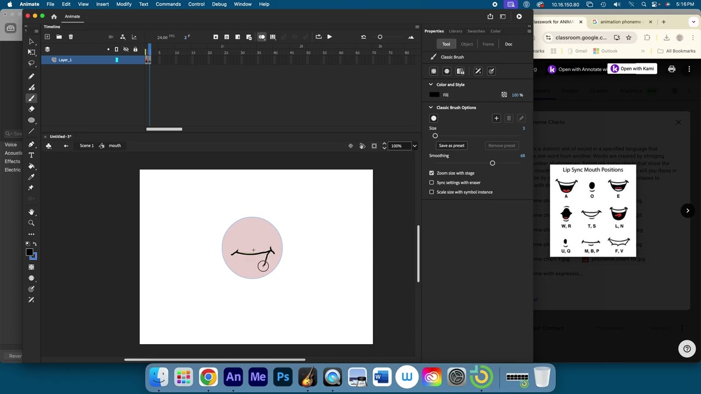
Task: Switch to the Swatches panel tab
Action: pyautogui.click(x=476, y=31)
